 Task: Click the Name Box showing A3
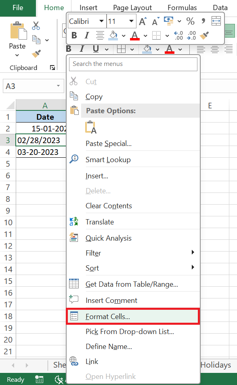[x=34, y=86]
